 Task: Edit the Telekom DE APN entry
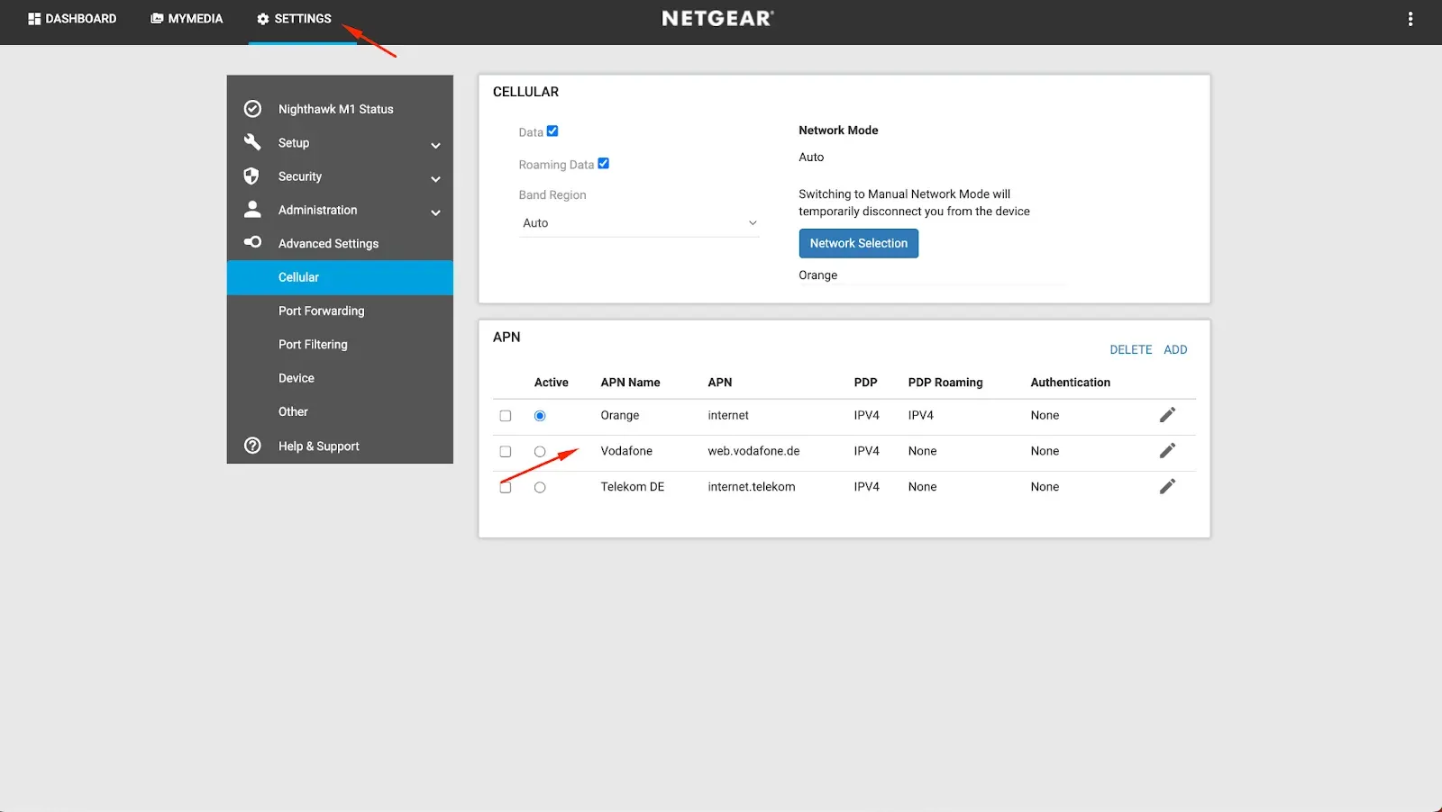1167,487
